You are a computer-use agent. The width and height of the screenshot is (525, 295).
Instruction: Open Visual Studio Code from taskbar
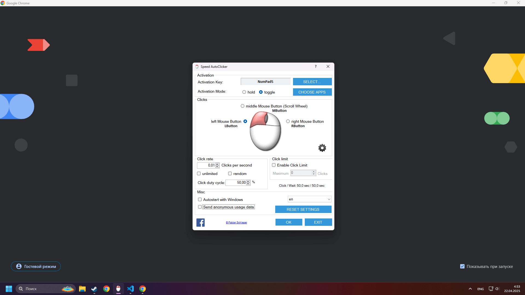pyautogui.click(x=130, y=289)
